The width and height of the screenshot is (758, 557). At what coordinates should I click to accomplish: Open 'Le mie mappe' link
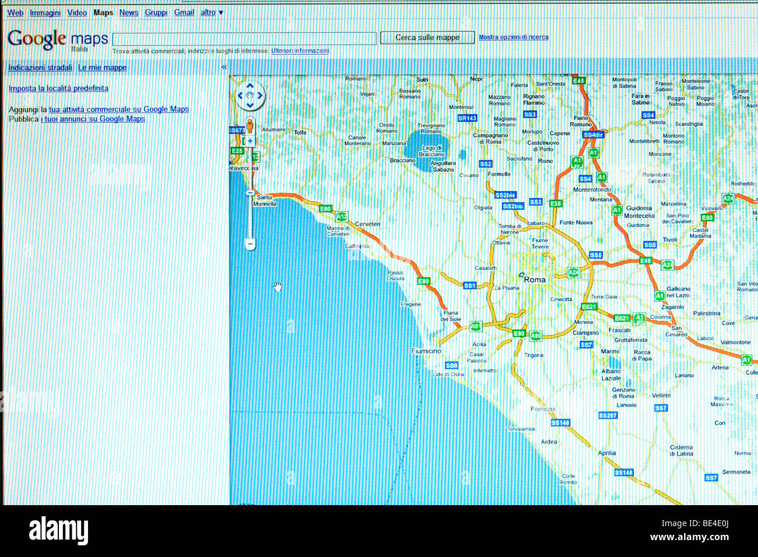pyautogui.click(x=102, y=68)
